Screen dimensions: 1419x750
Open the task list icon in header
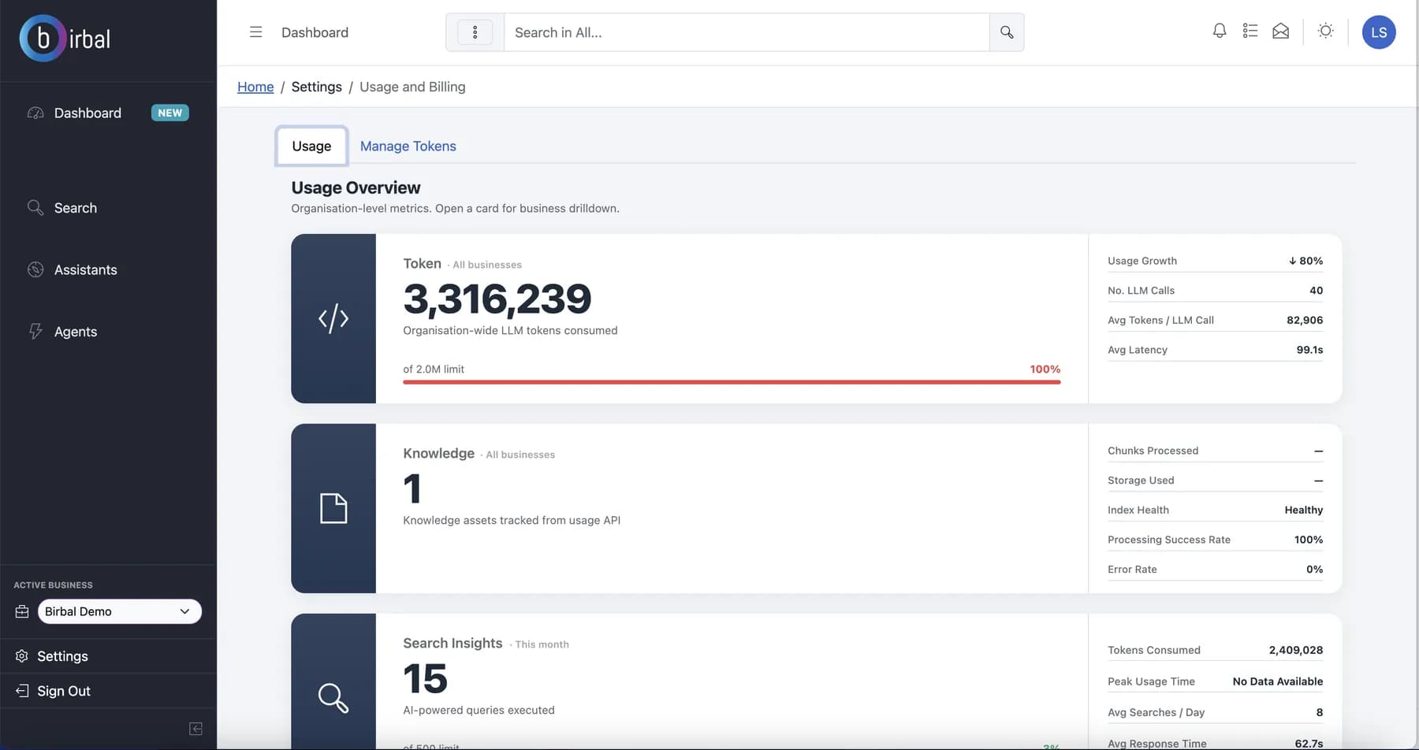1250,31
